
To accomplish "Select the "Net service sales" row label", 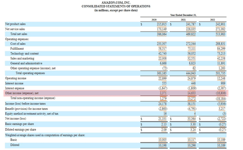I will click(x=15, y=29).
